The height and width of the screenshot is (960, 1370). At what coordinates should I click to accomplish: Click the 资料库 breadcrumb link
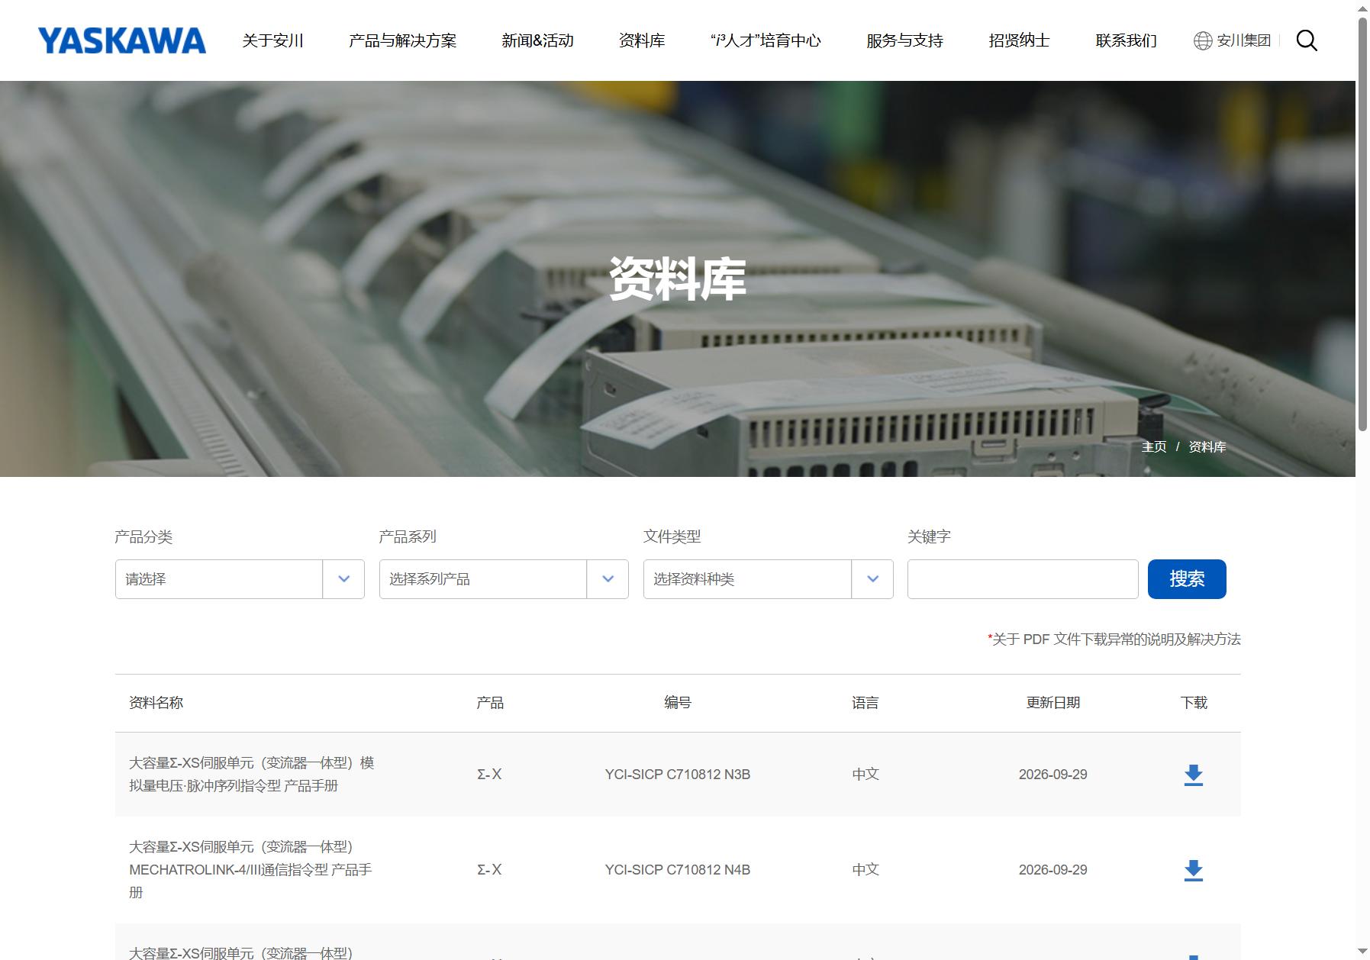coord(1207,447)
